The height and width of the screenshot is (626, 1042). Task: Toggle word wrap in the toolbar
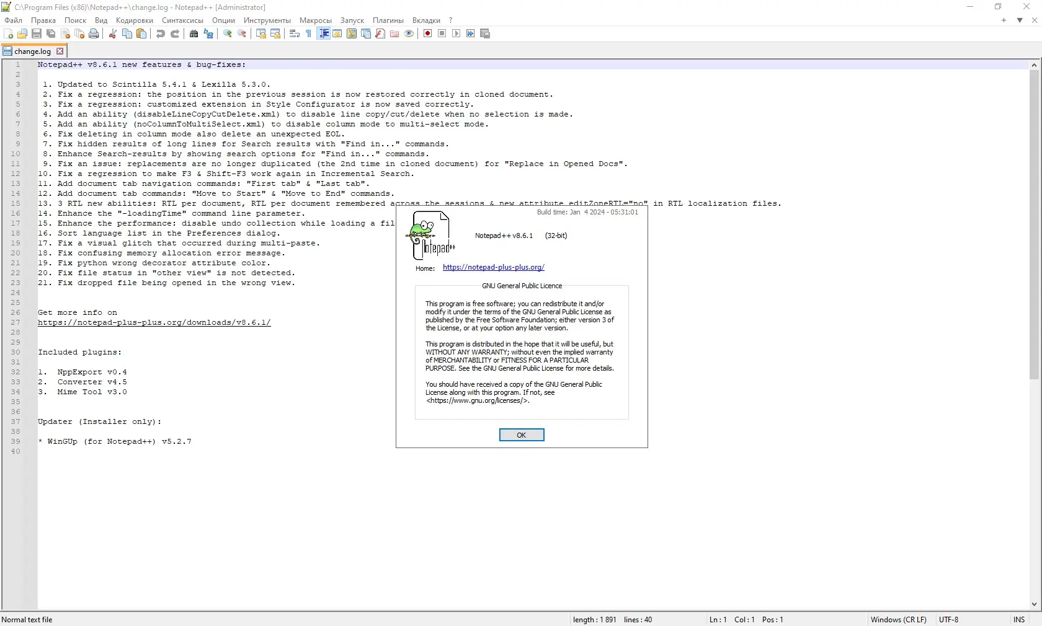[x=295, y=34]
